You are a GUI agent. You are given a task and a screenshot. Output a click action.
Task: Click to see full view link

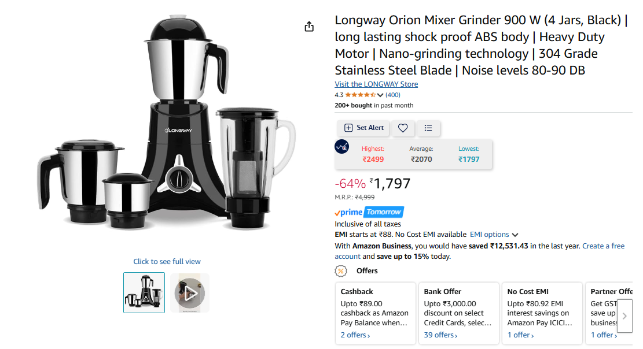coord(167,261)
